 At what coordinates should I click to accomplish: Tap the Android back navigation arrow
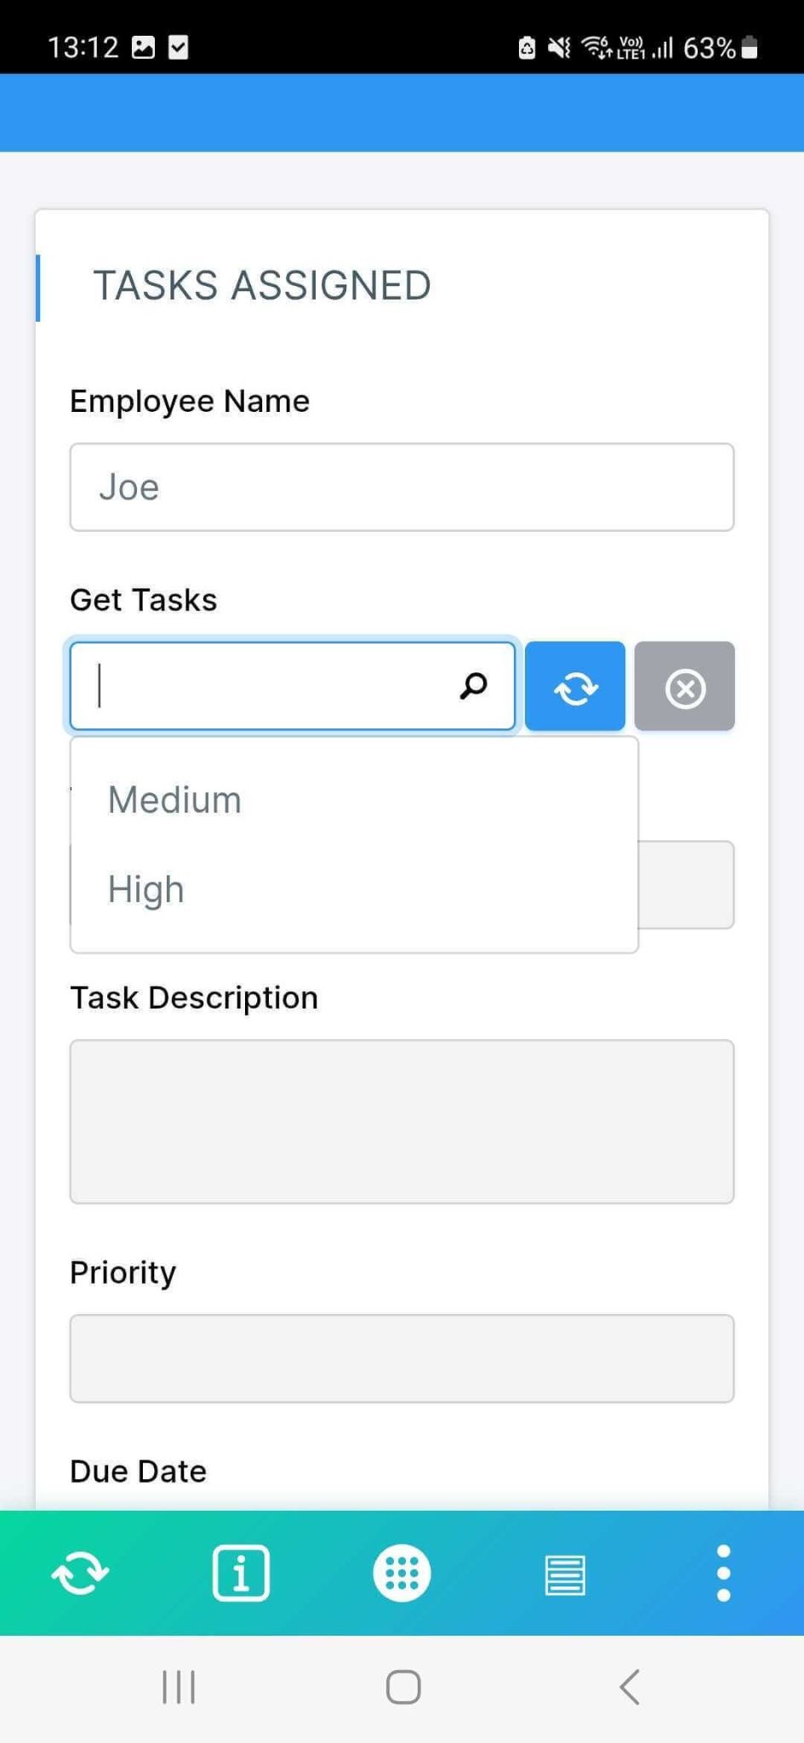[628, 1688]
